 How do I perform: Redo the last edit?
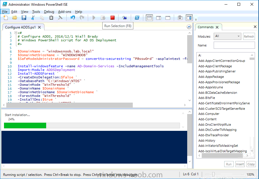82,18
